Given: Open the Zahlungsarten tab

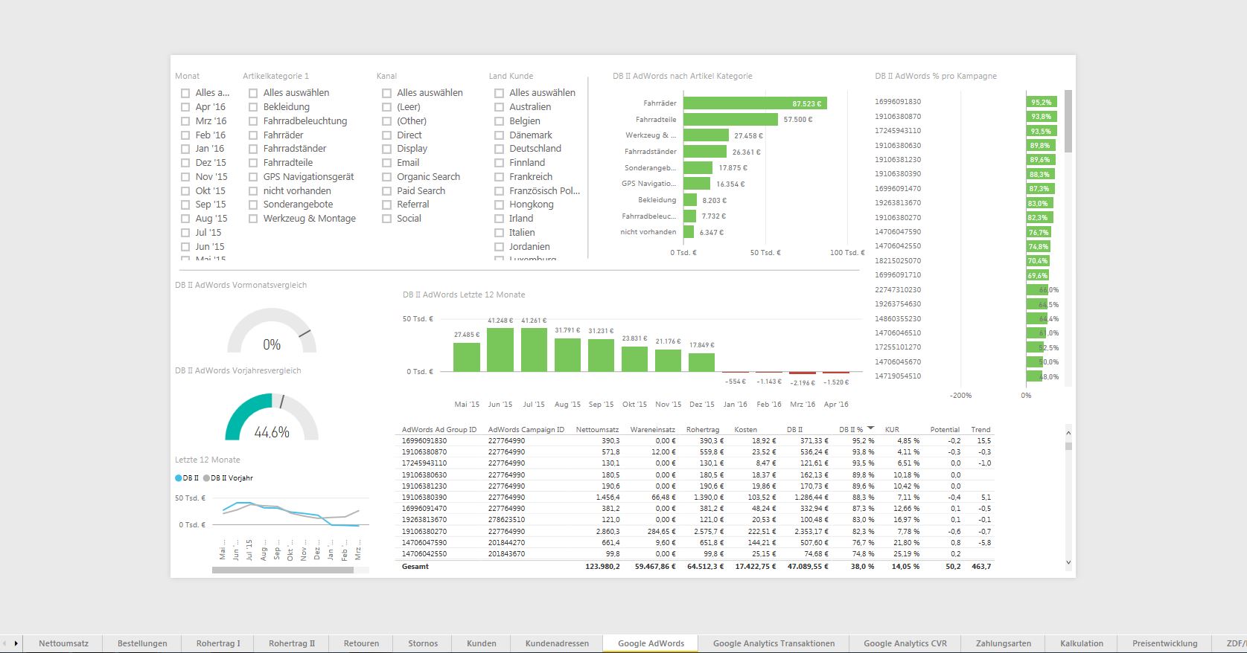Looking at the screenshot, I should 1004,643.
